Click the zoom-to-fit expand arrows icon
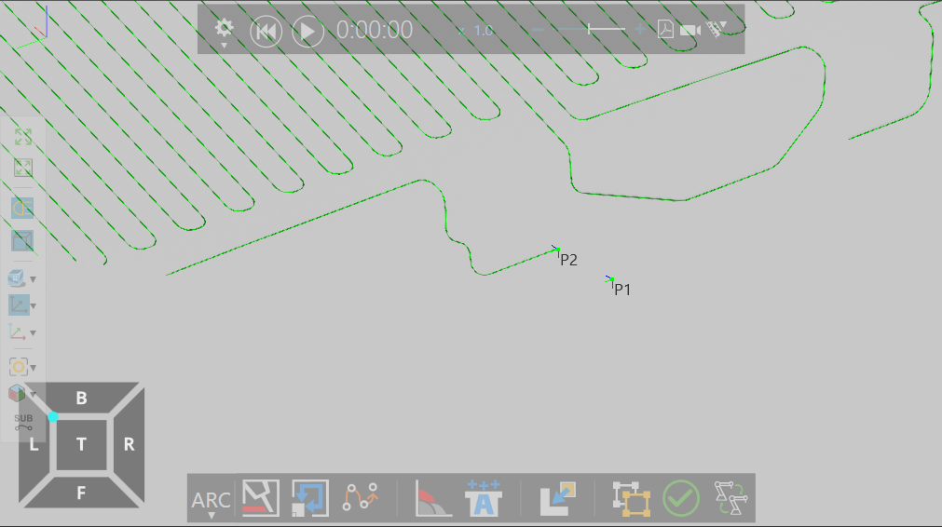Screen dimensions: 942x527 tap(23, 137)
